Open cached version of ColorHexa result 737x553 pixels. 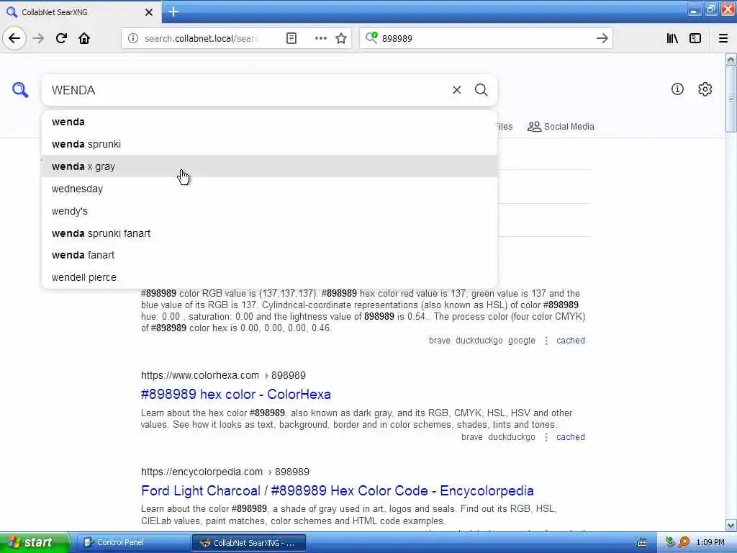point(571,437)
